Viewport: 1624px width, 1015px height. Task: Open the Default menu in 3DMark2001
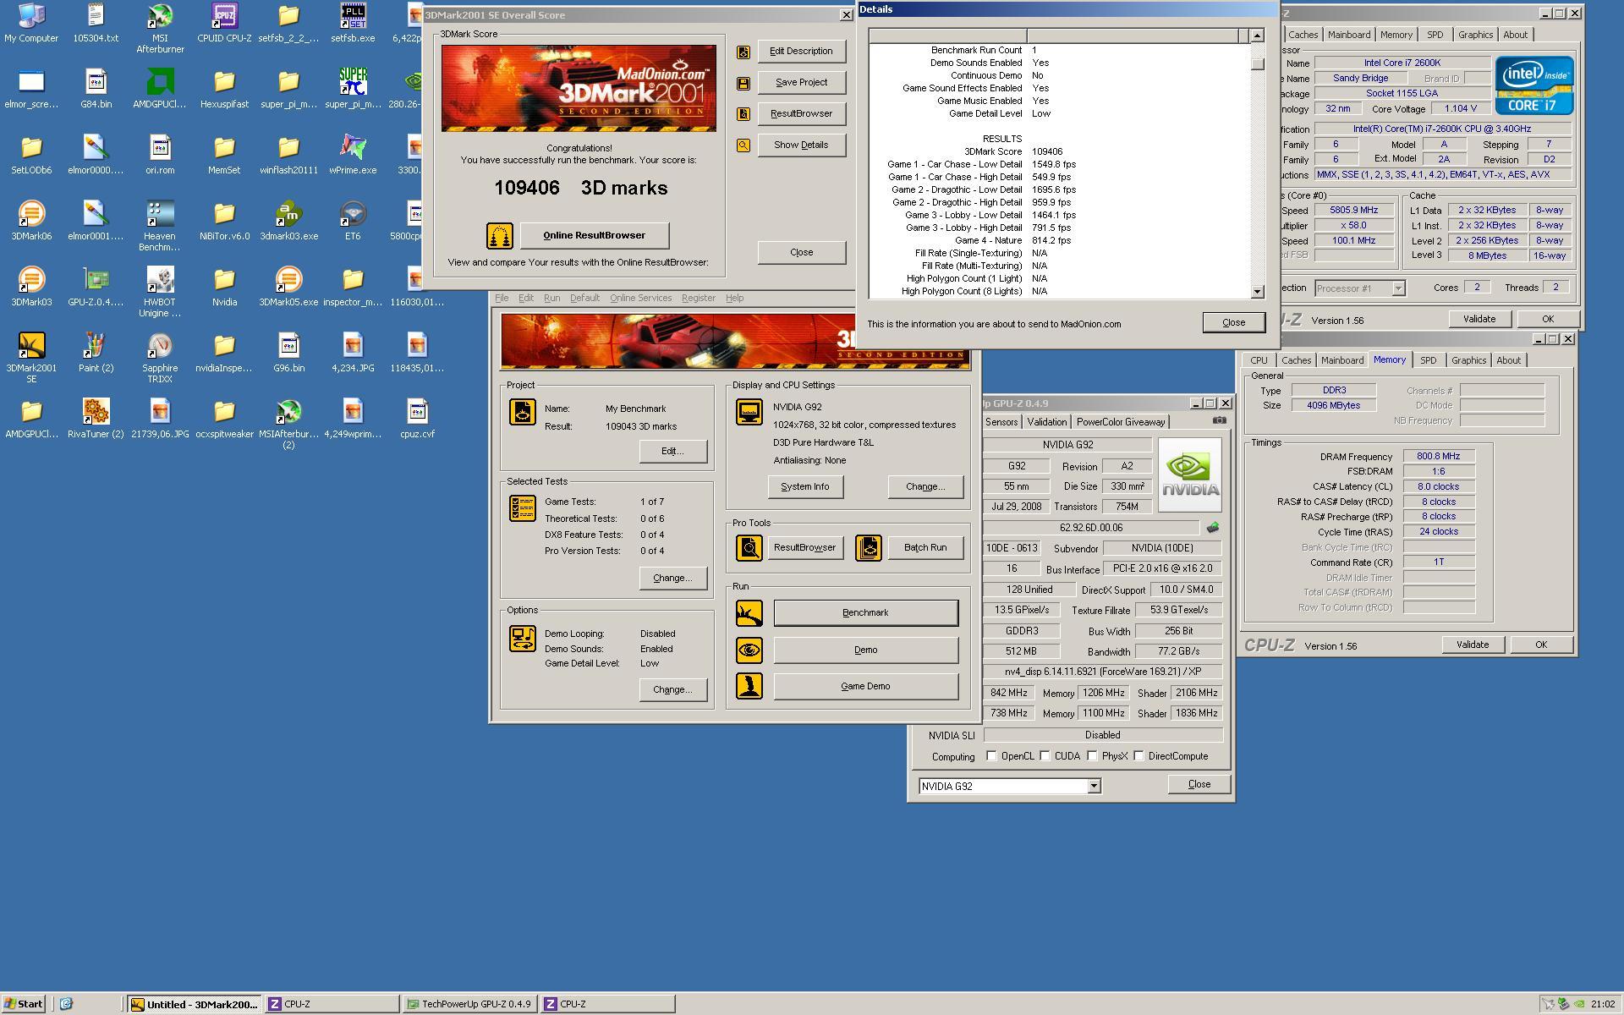584,298
